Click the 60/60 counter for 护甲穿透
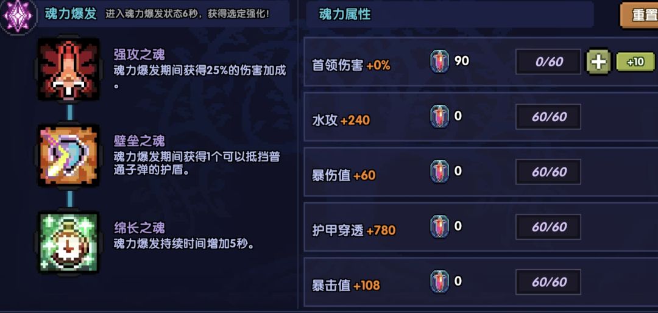 point(548,227)
